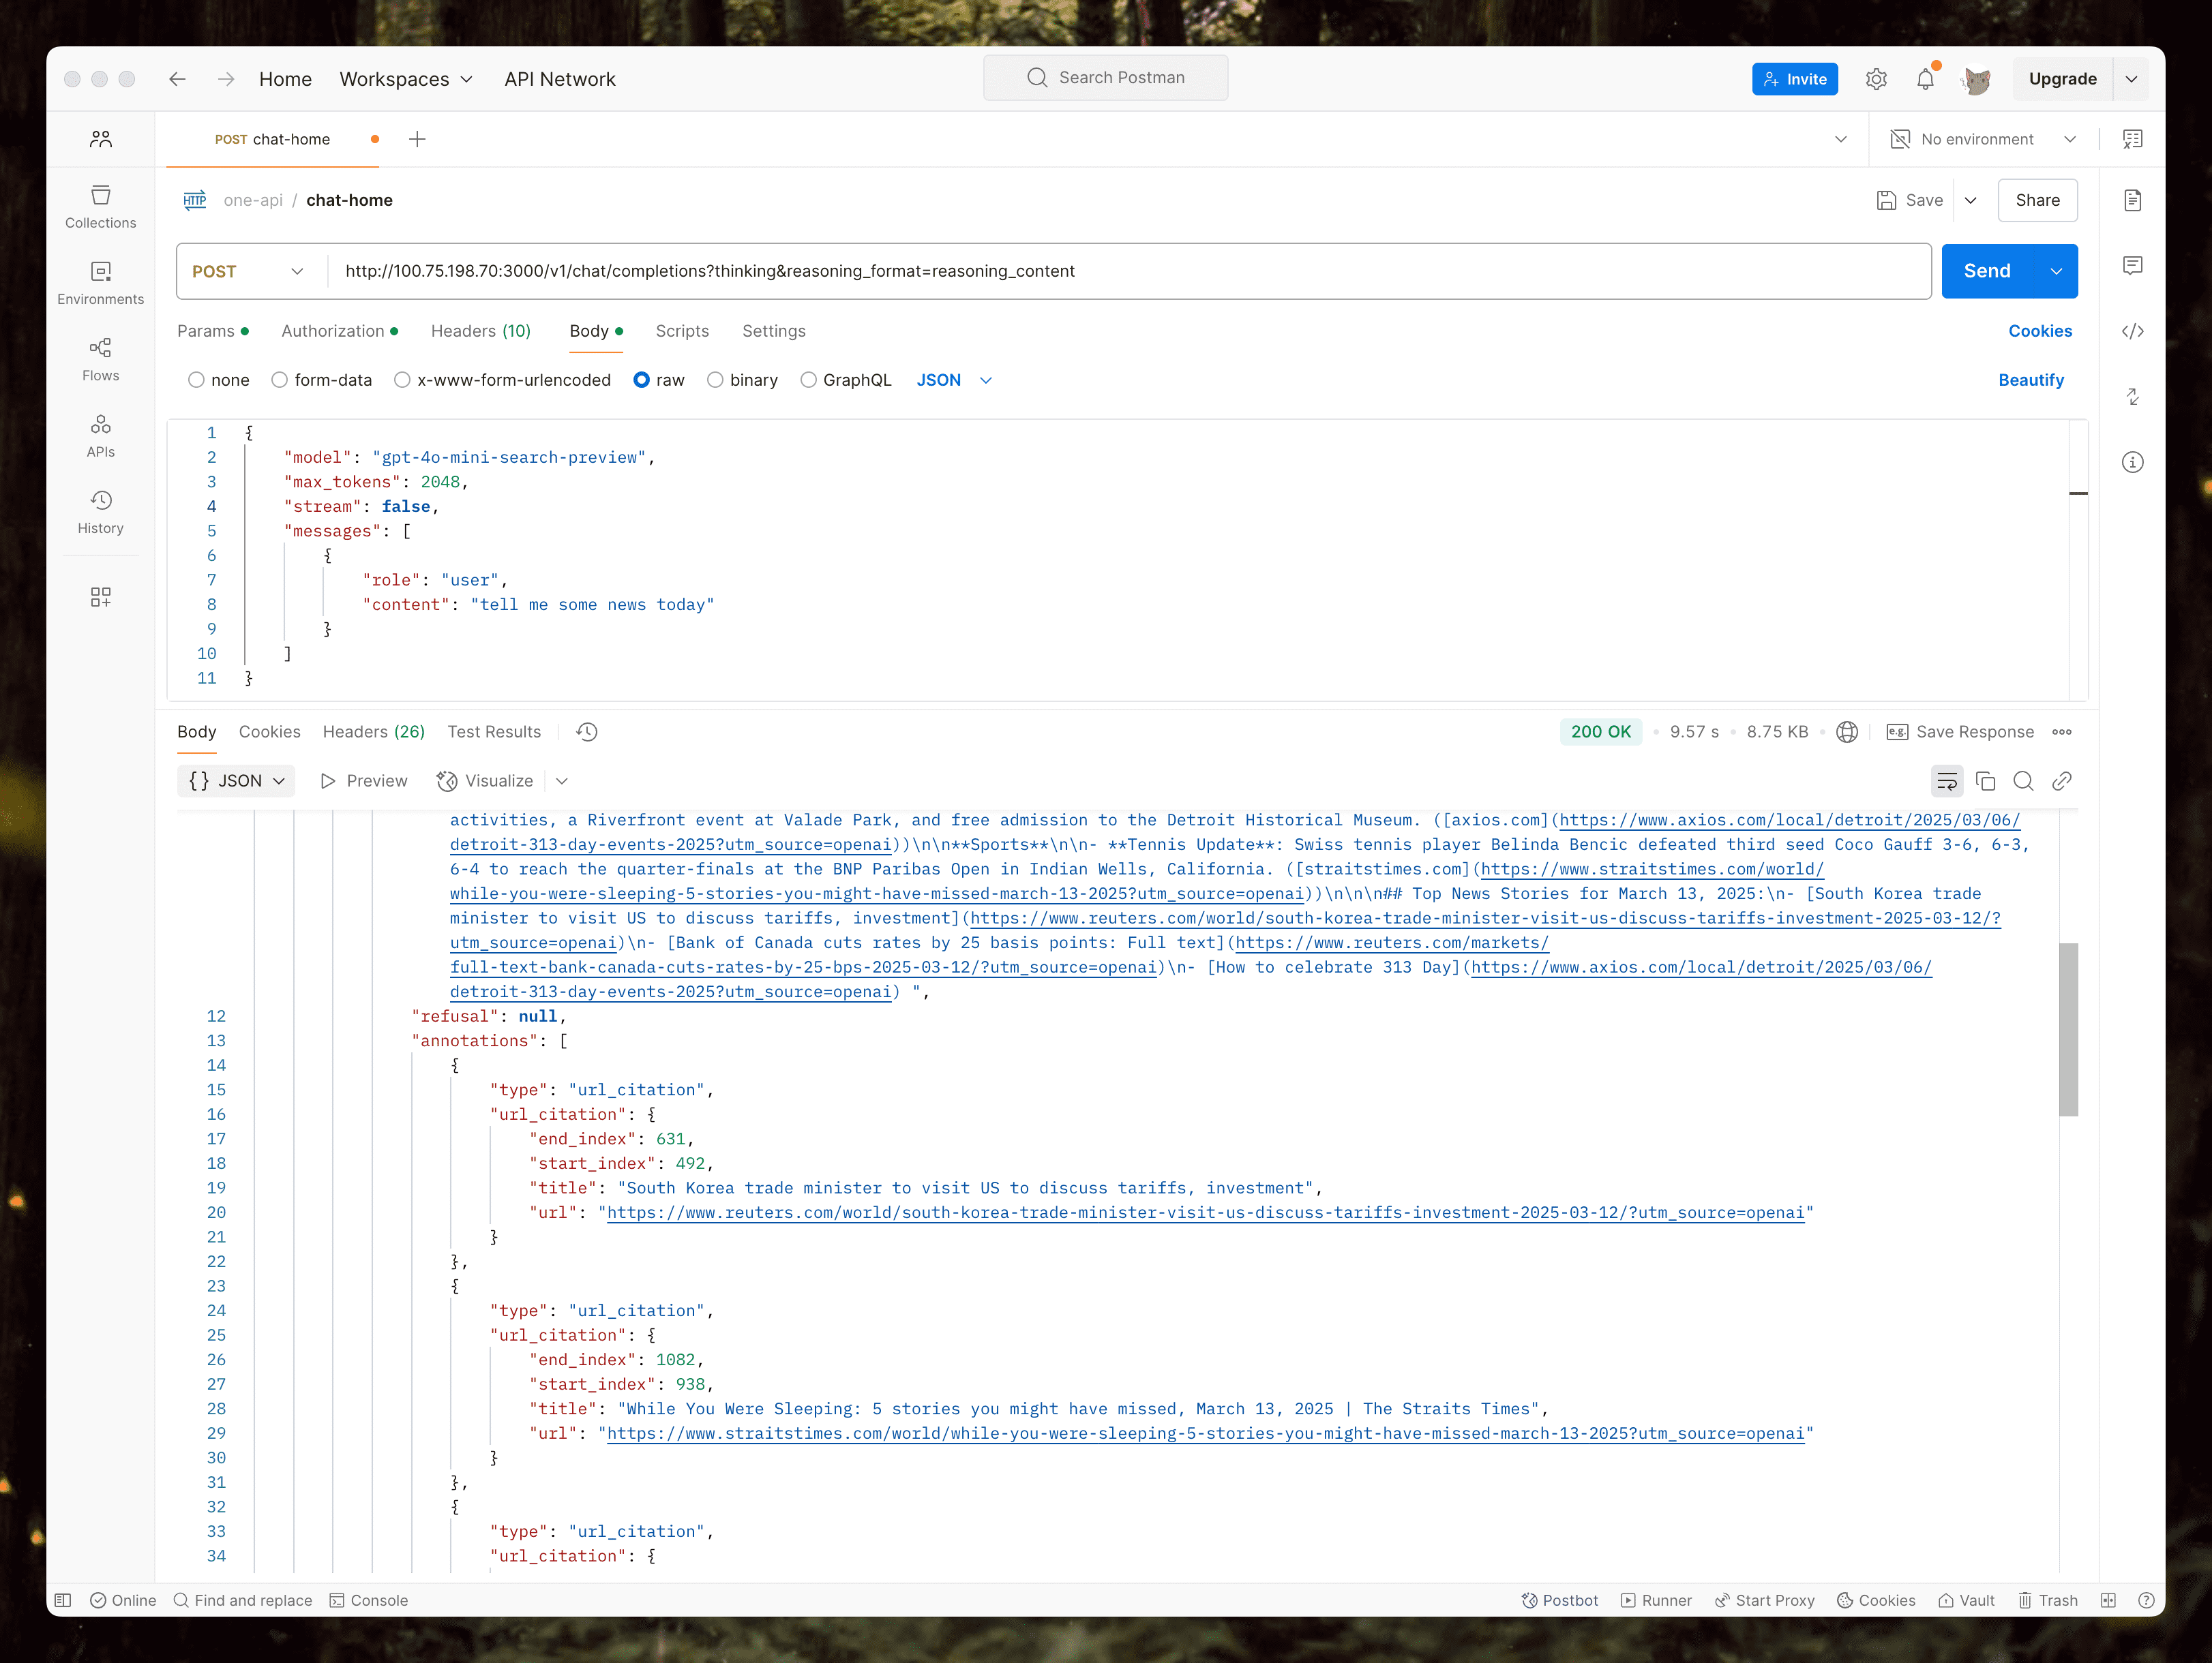Viewport: 2212px width, 1663px height.
Task: Search the response with the magnifier icon
Action: click(2023, 780)
